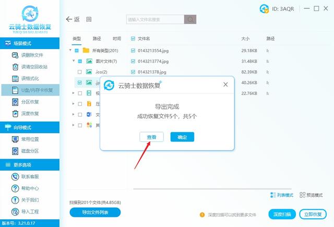Start 深度恢复 deep recovery icon
Viewport: 334px width, 227px height.
coord(15,114)
